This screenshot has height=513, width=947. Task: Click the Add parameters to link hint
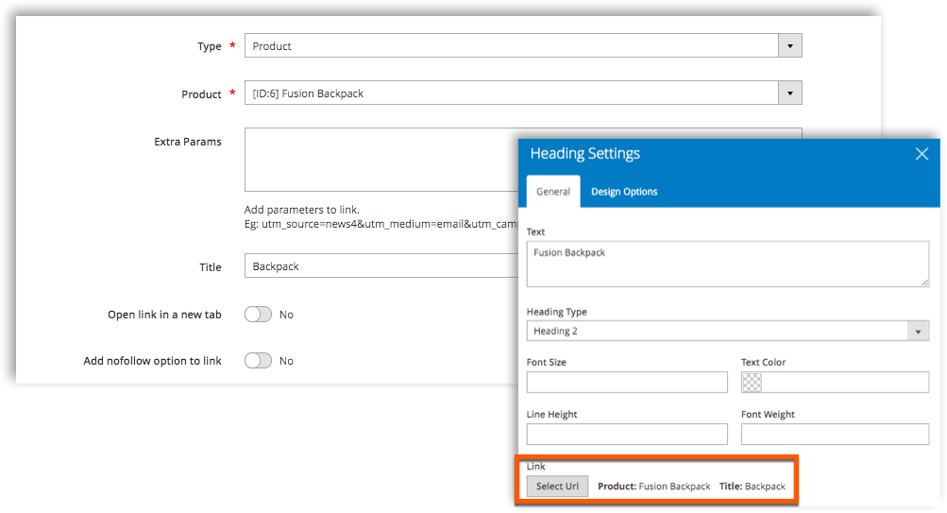(302, 210)
